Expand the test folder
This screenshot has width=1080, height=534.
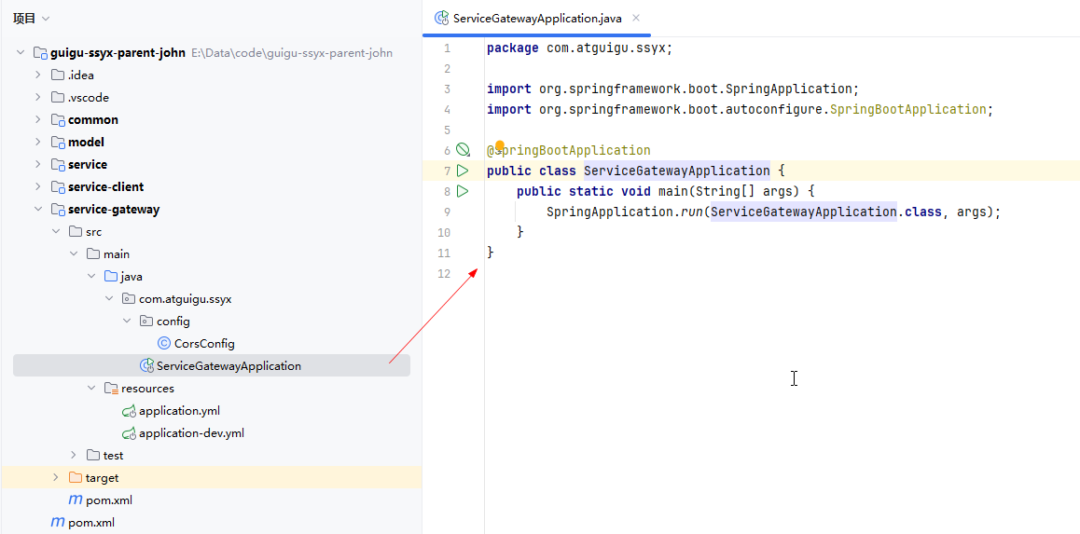[x=74, y=456]
